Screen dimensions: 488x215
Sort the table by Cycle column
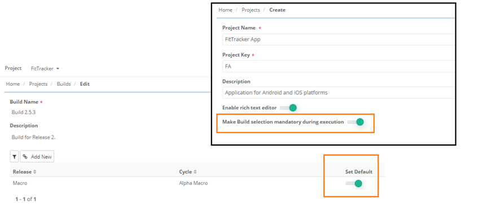(188, 172)
